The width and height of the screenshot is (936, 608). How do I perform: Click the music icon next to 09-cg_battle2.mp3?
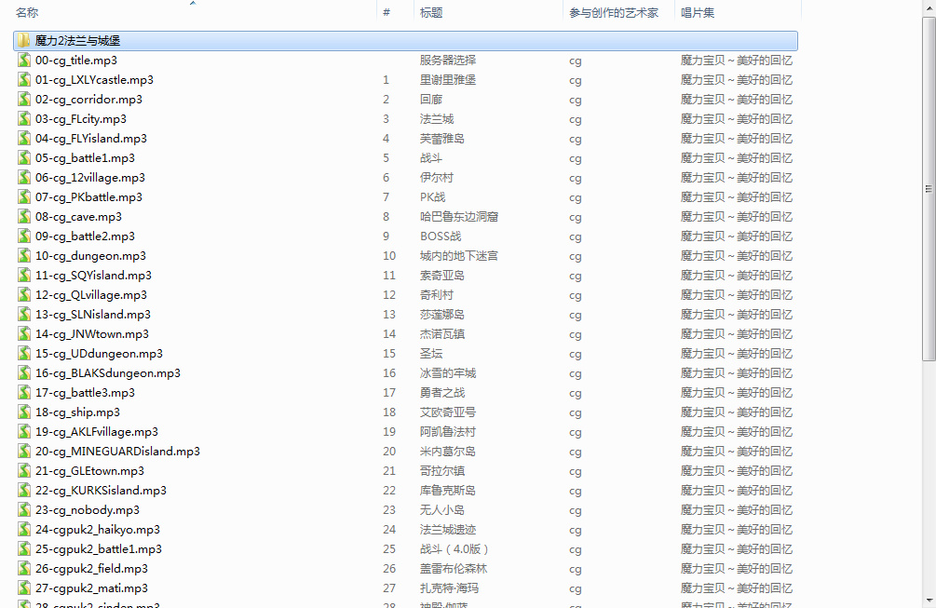coord(23,236)
